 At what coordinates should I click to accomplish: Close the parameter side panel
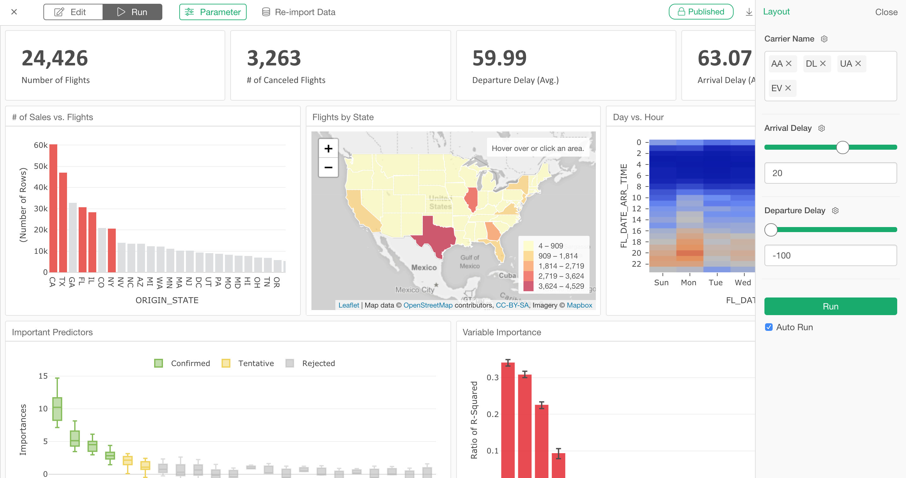click(886, 12)
